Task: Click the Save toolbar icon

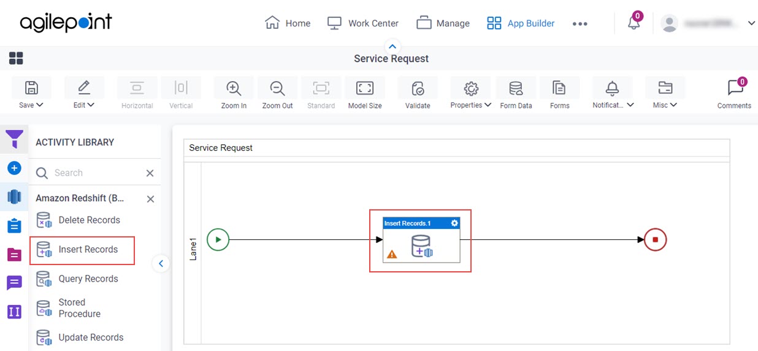Action: tap(31, 88)
